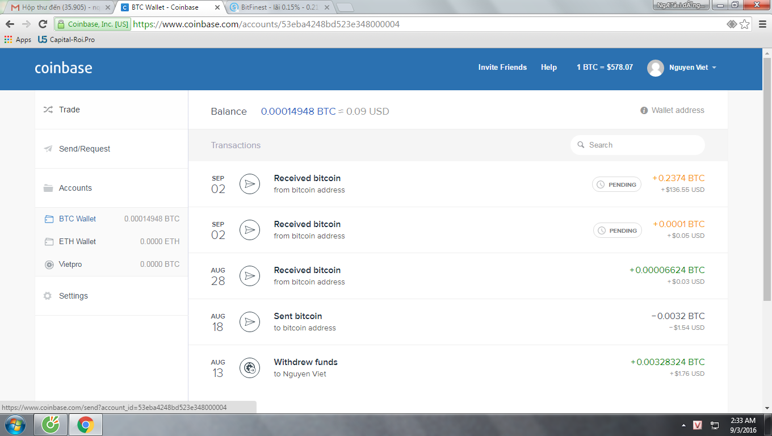
Task: Select BTC Wallet account in sidebar
Action: (111, 219)
